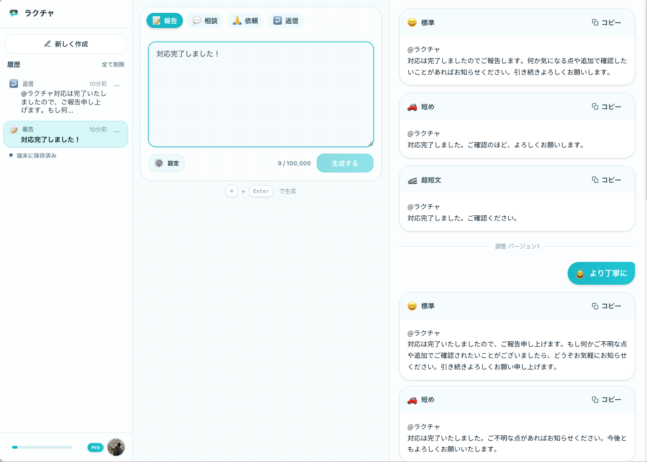Click the Pro plan badge
Viewport: 647px width, 462px height.
[96, 447]
